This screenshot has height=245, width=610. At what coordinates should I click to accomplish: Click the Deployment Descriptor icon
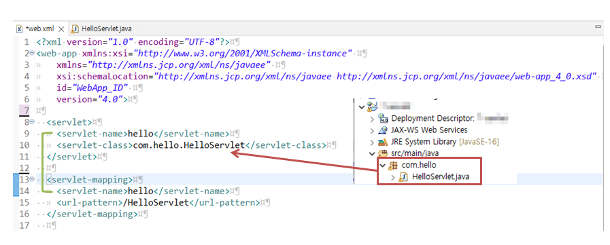coord(383,118)
